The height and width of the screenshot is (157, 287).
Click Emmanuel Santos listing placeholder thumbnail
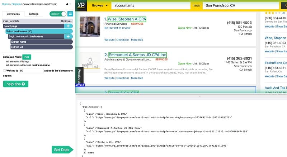(x=90, y=63)
